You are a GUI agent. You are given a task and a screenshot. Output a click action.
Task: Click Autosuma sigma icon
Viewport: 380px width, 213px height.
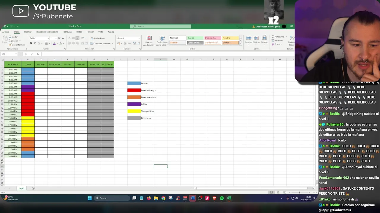pyautogui.click(x=273, y=37)
